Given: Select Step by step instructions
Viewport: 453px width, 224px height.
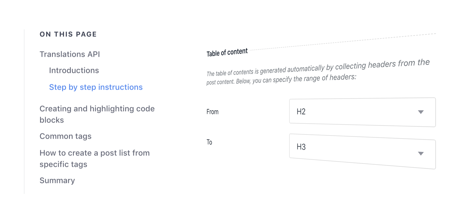Looking at the screenshot, I should pos(96,87).
